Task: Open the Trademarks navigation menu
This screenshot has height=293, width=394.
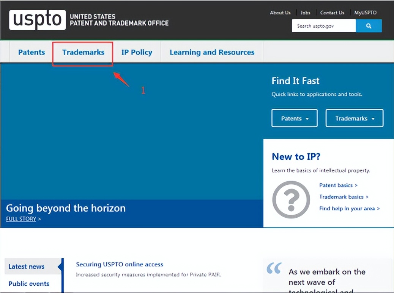Action: click(83, 52)
